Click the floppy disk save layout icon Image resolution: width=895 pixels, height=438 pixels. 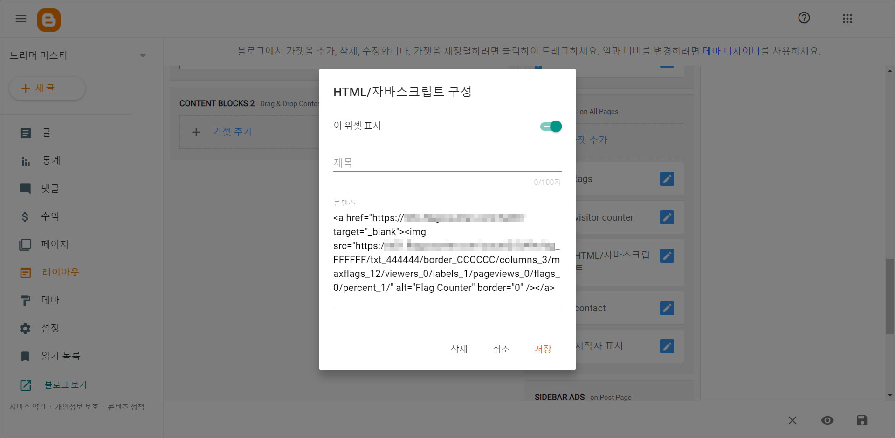(x=862, y=420)
